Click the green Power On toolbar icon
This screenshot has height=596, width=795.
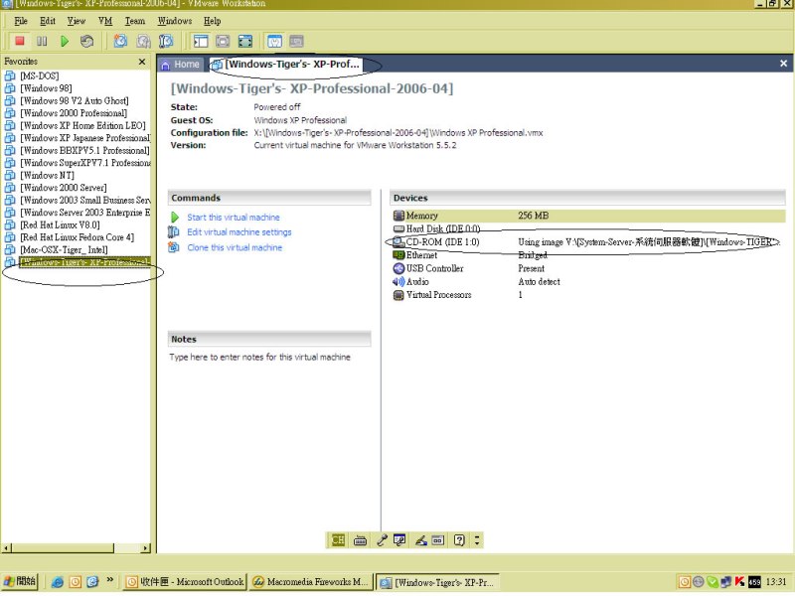[x=65, y=41]
